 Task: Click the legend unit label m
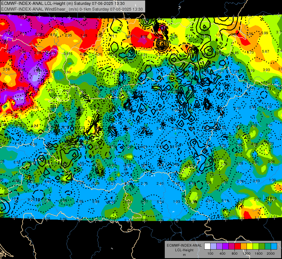[184, 255]
